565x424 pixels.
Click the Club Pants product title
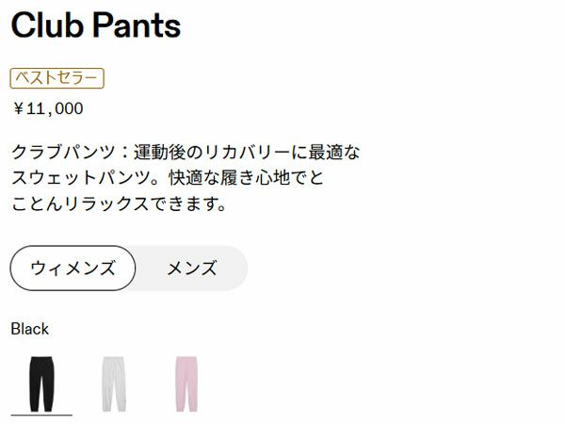[95, 25]
